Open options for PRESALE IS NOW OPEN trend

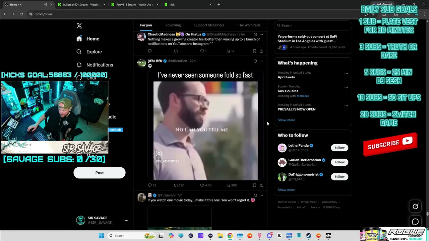coord(346,106)
